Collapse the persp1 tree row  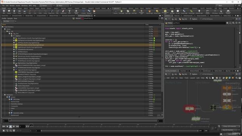point(7,97)
